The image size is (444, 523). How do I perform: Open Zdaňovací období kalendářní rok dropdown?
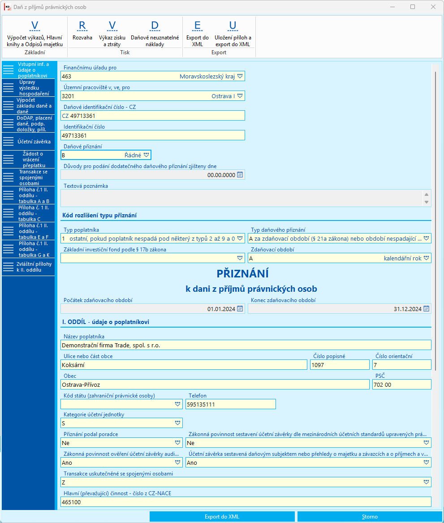(427, 258)
